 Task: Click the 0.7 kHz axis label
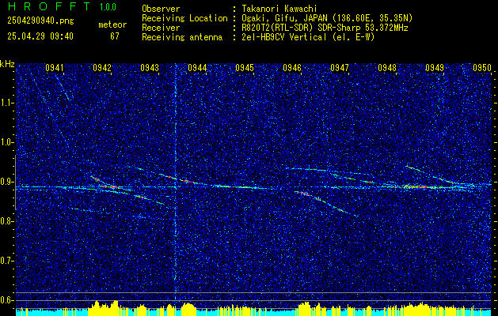pos(6,261)
